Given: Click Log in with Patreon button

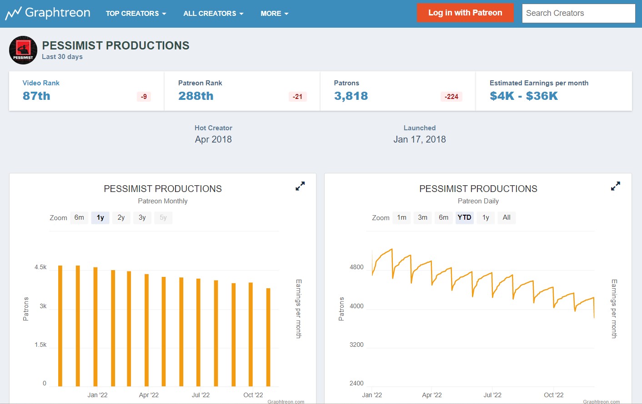Looking at the screenshot, I should pos(465,13).
